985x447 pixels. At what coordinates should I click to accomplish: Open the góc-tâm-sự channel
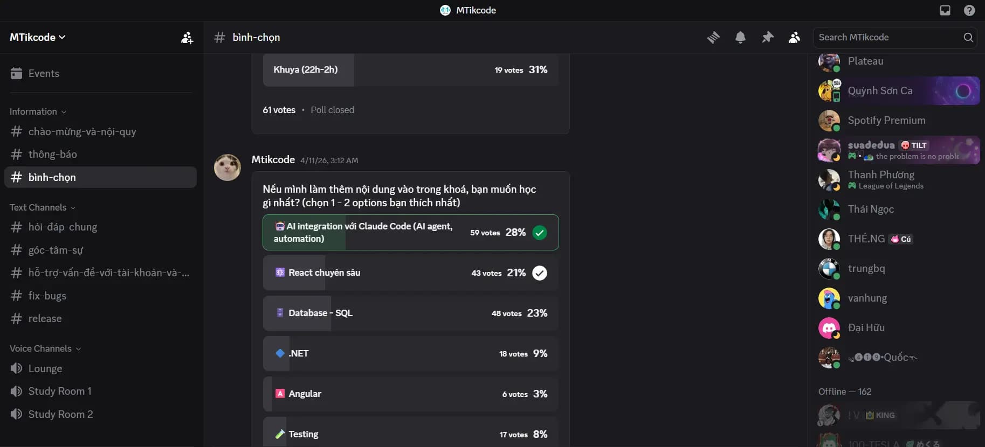[x=100, y=250]
